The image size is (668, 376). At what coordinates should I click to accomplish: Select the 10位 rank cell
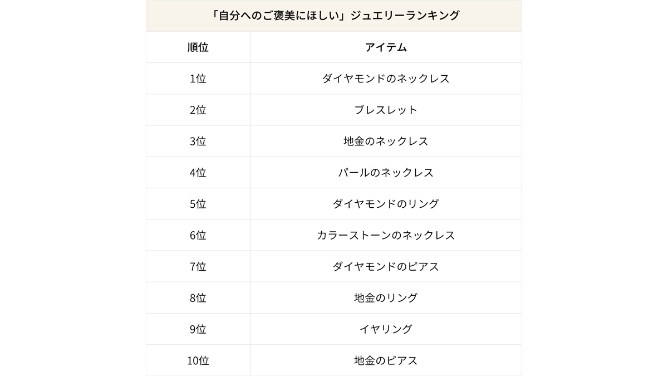pos(198,360)
